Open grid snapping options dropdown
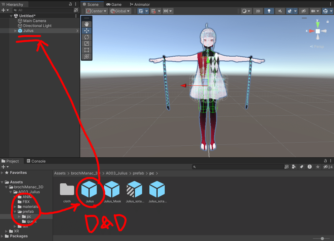 coord(159,11)
